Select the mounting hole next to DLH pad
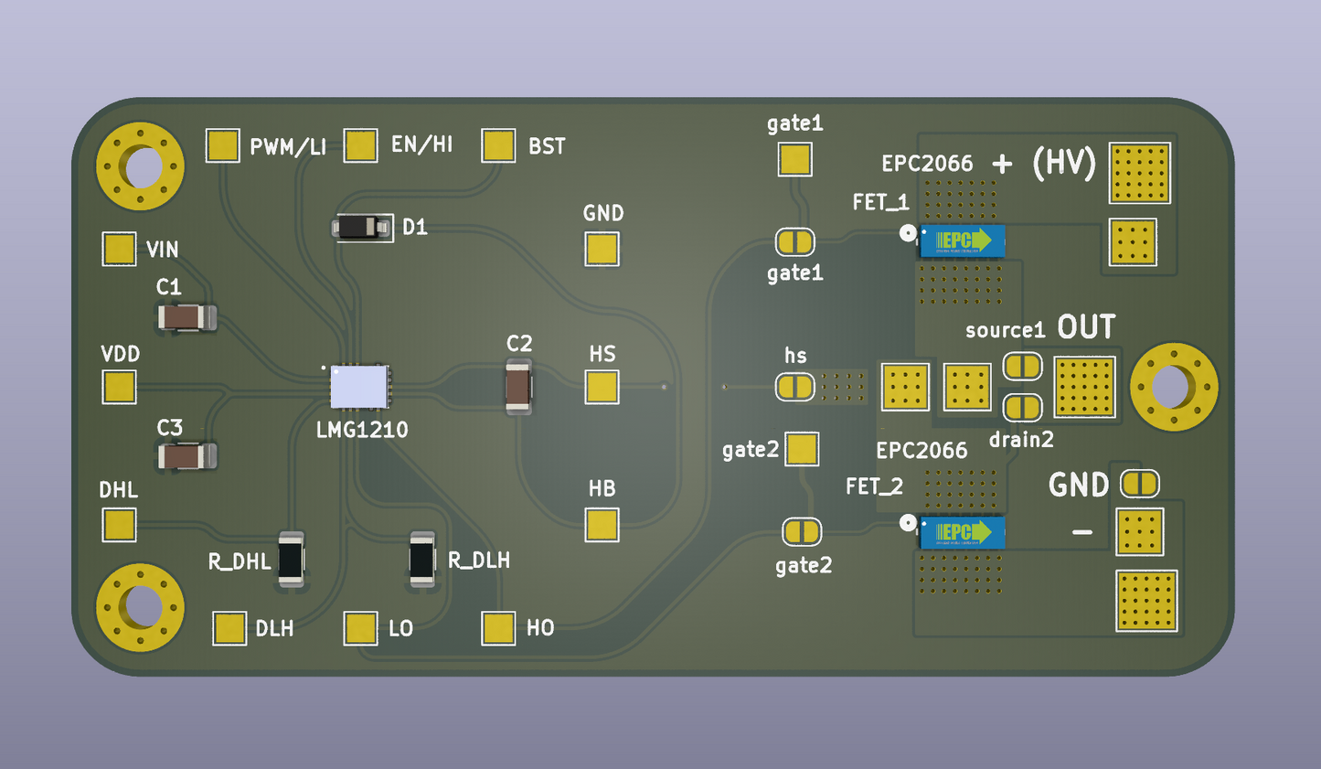1321x769 pixels. pos(141,607)
